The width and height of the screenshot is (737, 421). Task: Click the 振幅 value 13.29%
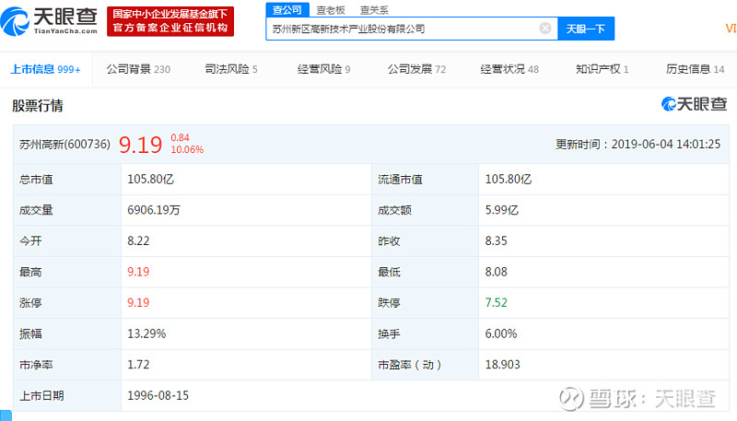pos(146,333)
